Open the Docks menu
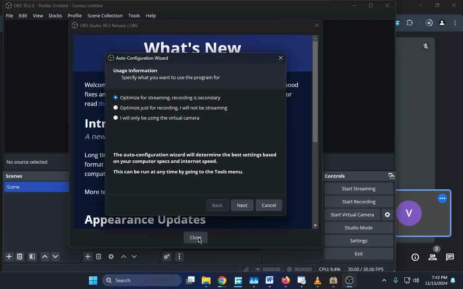Viewport: 463px width, 289px height. (55, 16)
